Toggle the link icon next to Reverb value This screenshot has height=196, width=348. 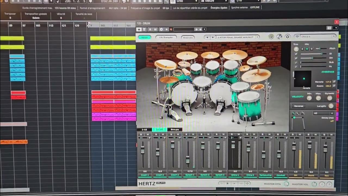click(x=334, y=82)
